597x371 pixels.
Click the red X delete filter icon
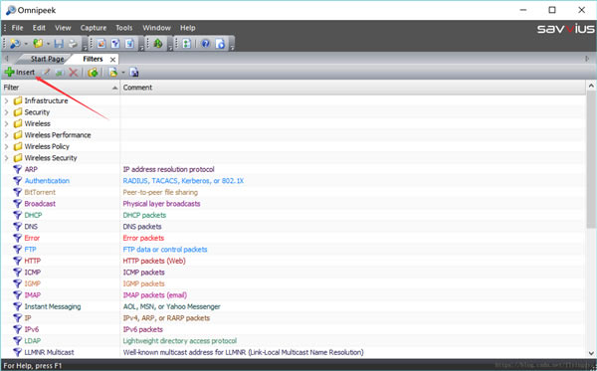click(73, 73)
